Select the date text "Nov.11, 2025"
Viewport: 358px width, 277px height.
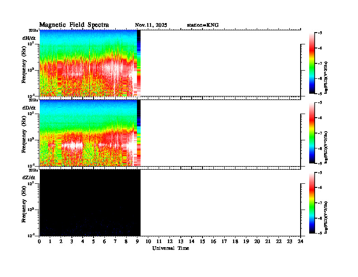tap(151, 25)
